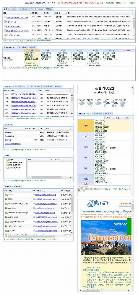
Task: Select 第一会議室 tab in the wide calendar
Action: coord(22,47)
